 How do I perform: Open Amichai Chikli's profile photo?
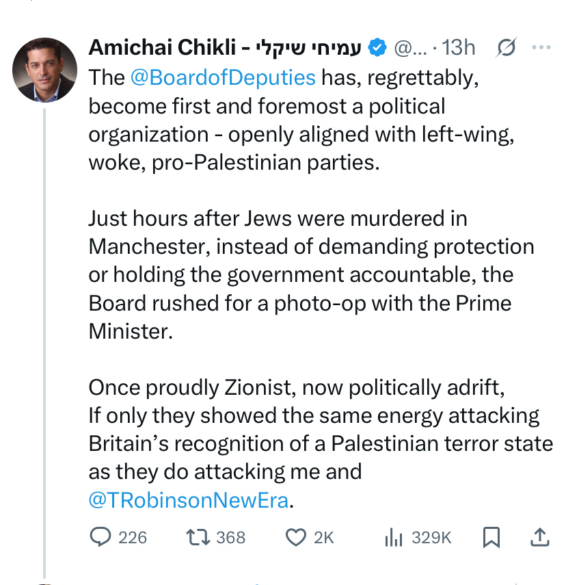point(45,70)
